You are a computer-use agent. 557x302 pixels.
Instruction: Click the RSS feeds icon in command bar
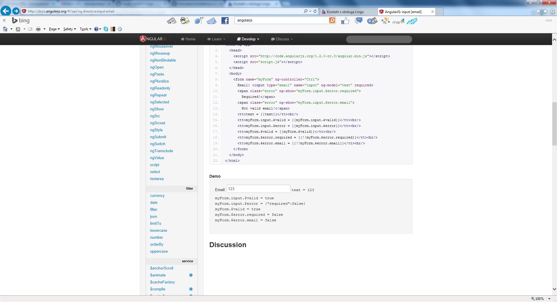tap(18, 29)
